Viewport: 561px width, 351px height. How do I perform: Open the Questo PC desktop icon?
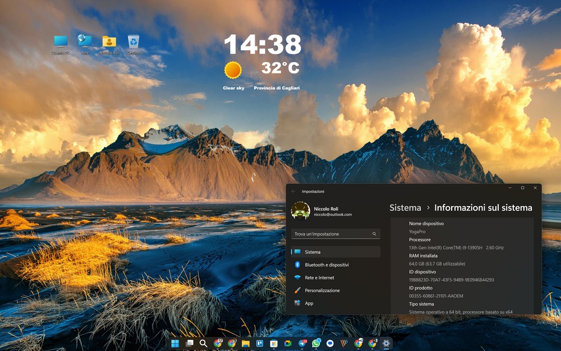click(x=61, y=42)
